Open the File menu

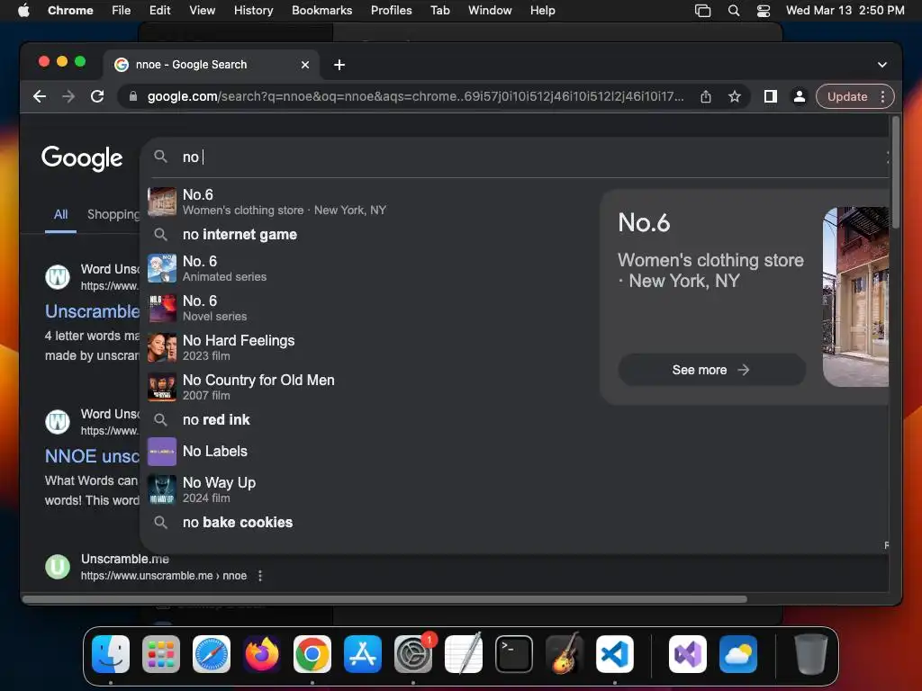coord(122,10)
